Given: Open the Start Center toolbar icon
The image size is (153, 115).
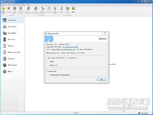Looking at the screenshot, I should click(3, 10).
